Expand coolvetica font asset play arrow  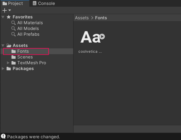(x=102, y=37)
